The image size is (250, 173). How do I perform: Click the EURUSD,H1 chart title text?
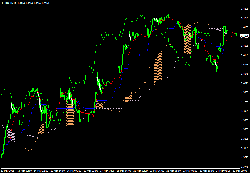pos(9,3)
